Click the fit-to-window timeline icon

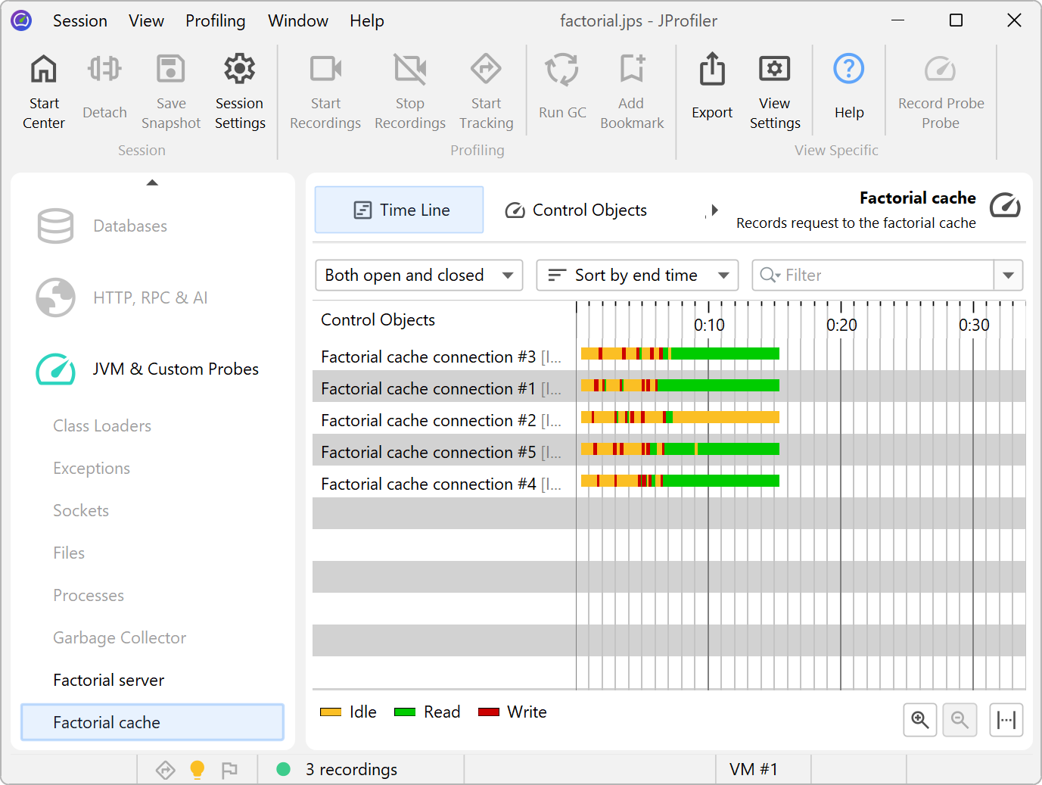(1006, 719)
